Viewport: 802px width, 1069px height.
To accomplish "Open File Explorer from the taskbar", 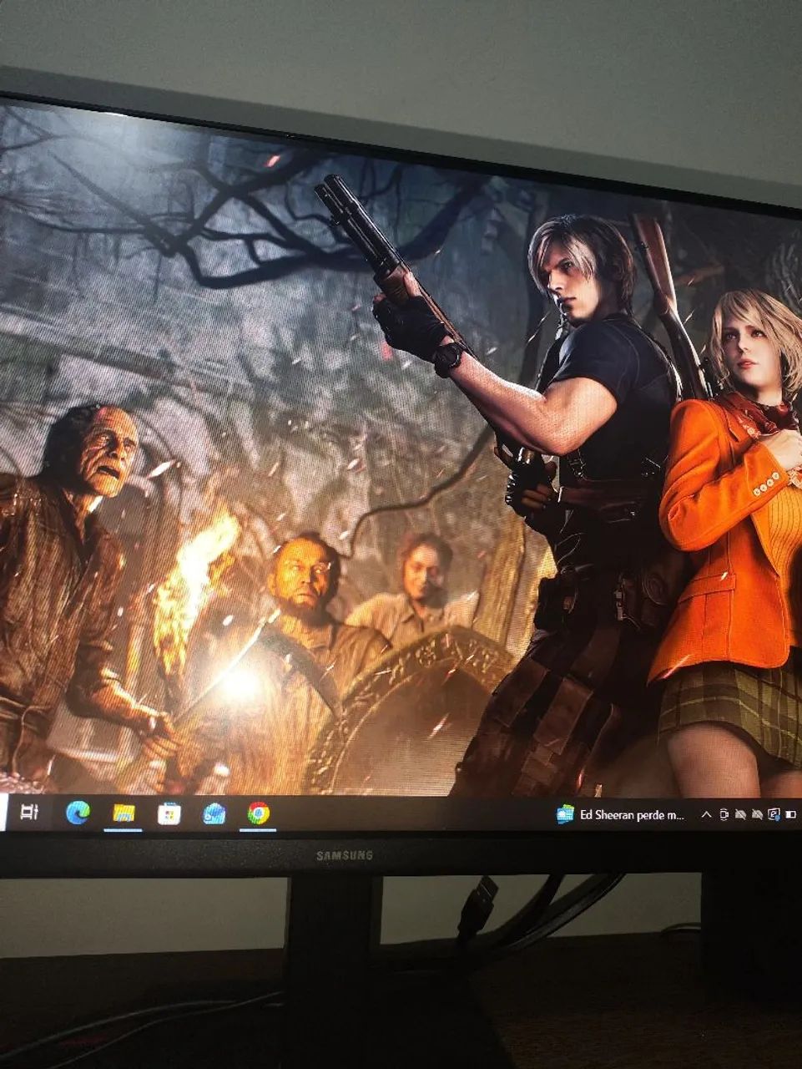I will point(124,813).
